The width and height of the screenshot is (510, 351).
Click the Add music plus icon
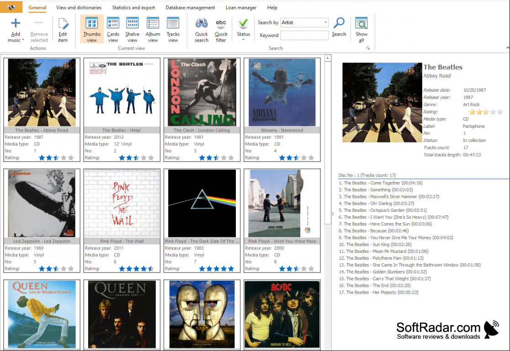pyautogui.click(x=15, y=23)
